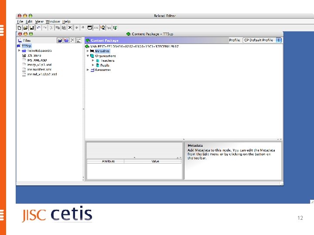Select the Metadata tree node
Image resolution: width=314 pixels, height=235 pixels.
(102, 51)
